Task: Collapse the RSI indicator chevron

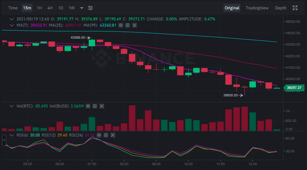Action: pyautogui.click(x=12, y=135)
